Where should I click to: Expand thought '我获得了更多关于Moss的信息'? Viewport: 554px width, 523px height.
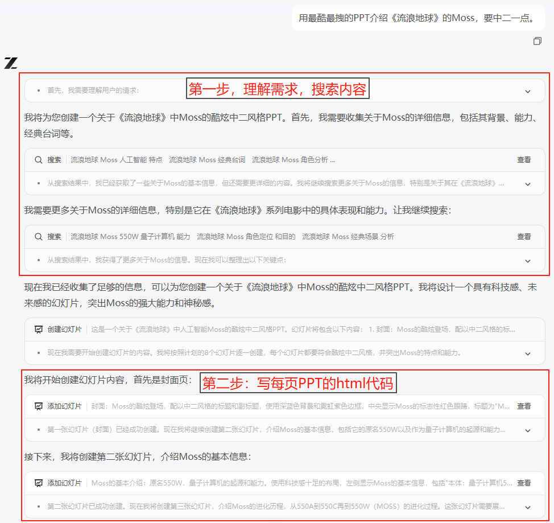[x=527, y=261]
